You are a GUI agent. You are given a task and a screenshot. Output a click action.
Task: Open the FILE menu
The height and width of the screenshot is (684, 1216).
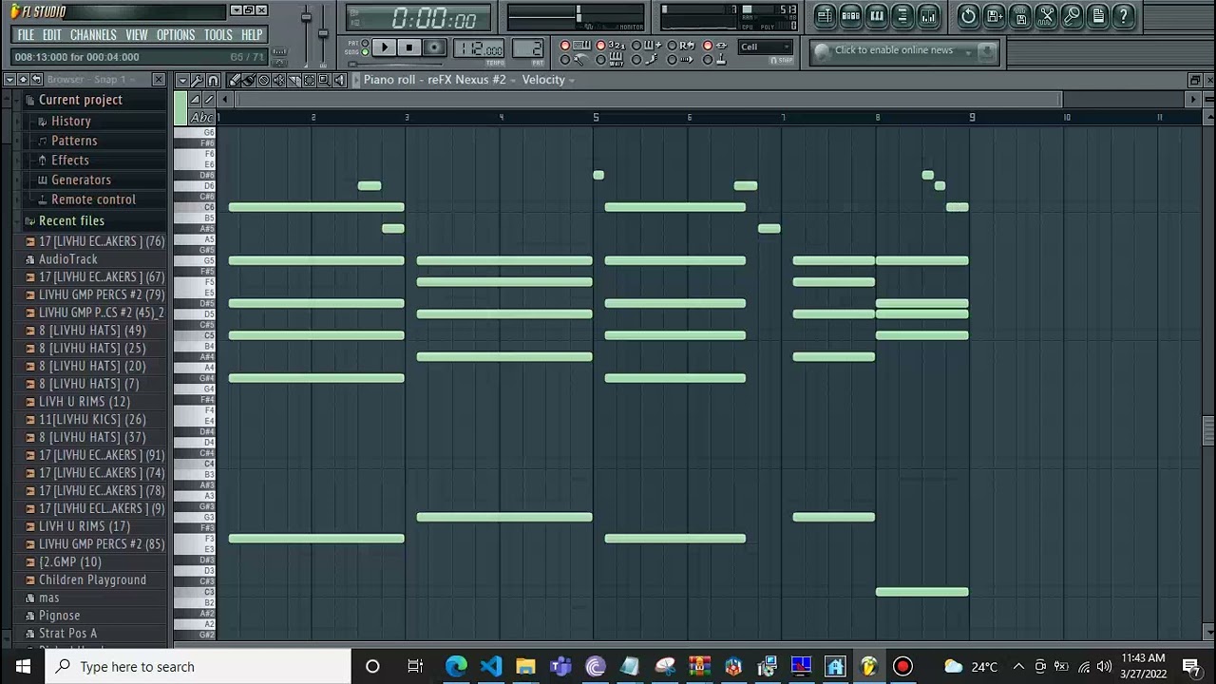tap(26, 35)
